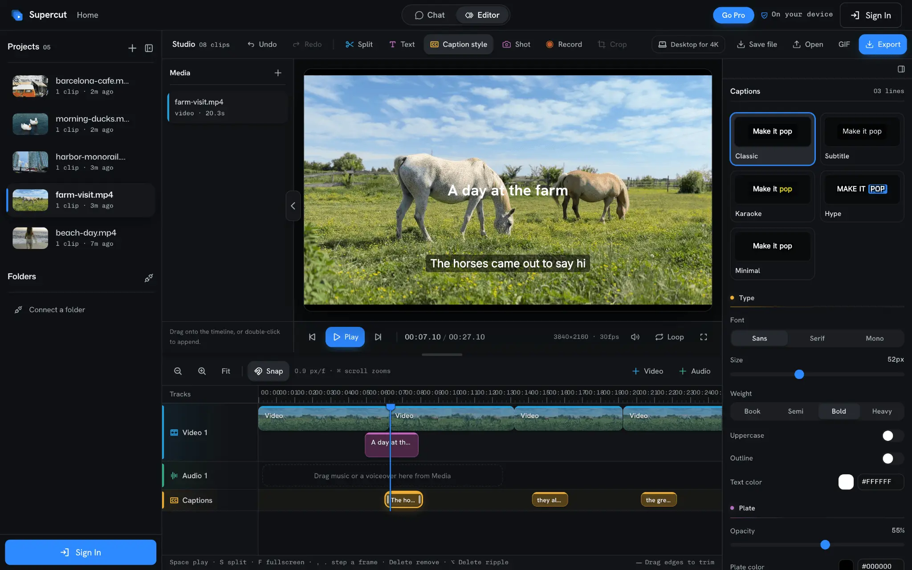Skip to next marker icon
This screenshot has height=570, width=912.
(x=378, y=337)
